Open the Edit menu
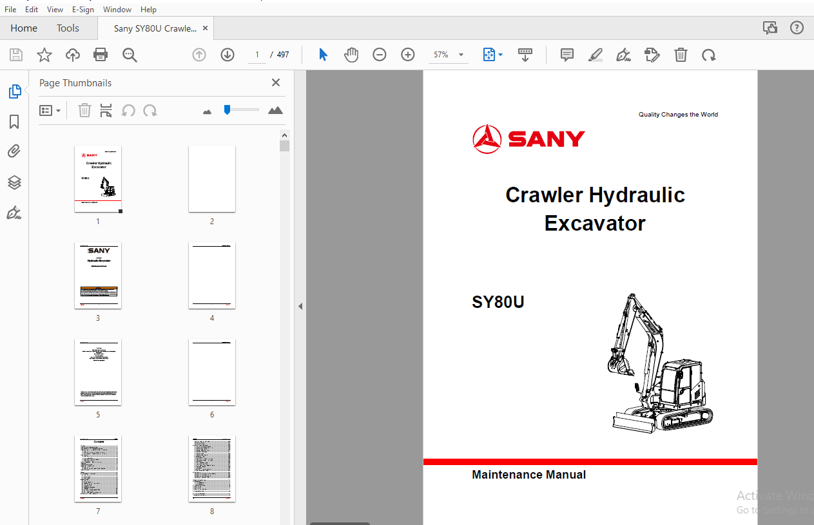The image size is (814, 525). [x=32, y=10]
